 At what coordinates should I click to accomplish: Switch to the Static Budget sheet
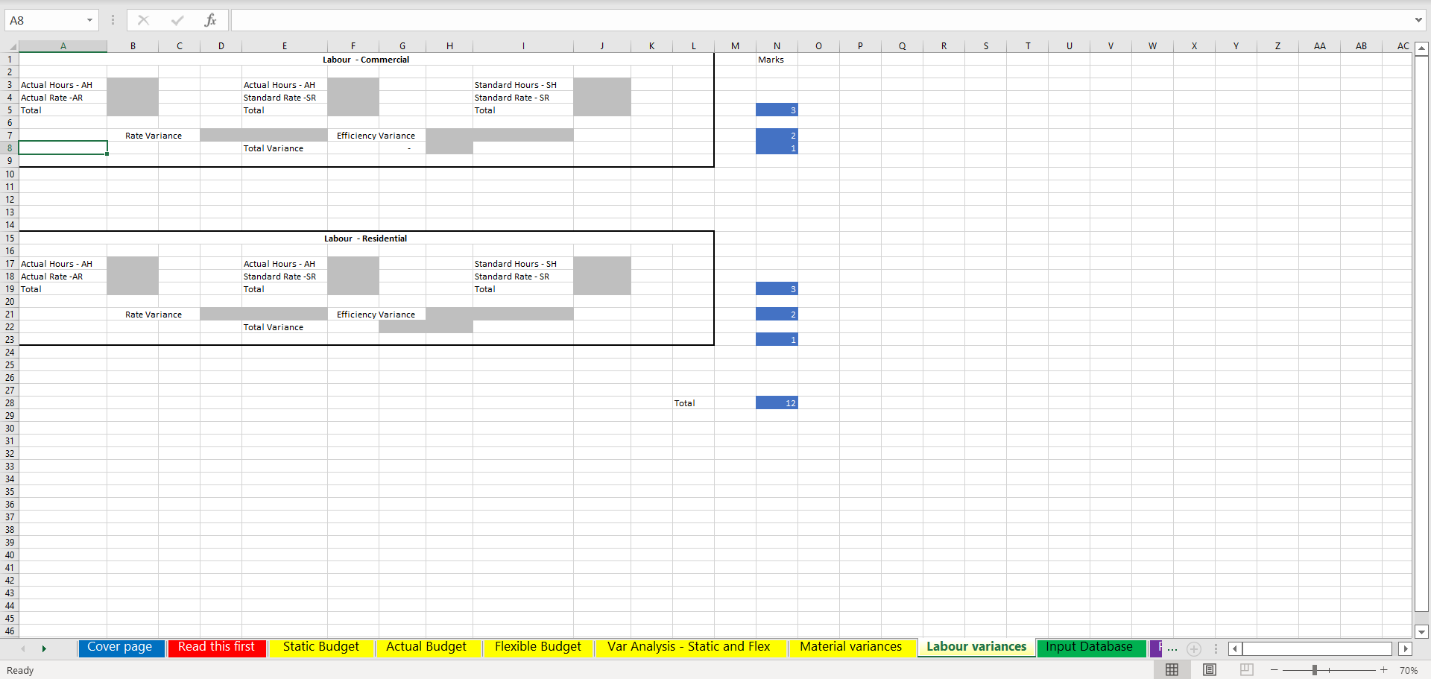(x=320, y=647)
